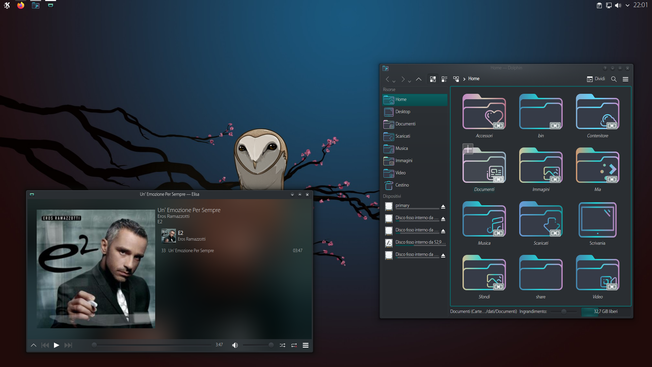Go back in Dolphin
The height and width of the screenshot is (367, 652).
387,79
